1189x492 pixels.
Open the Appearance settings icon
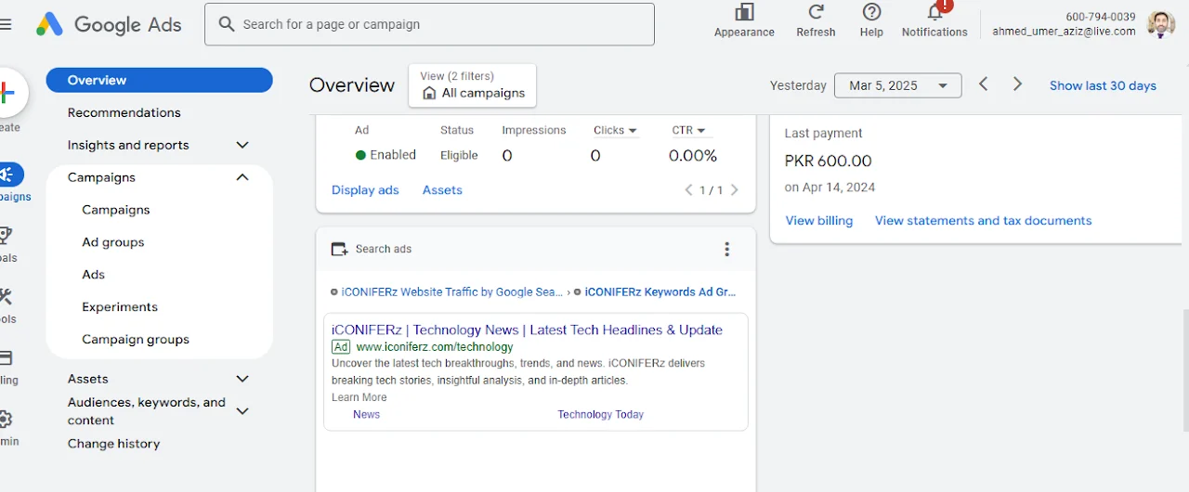tap(744, 12)
